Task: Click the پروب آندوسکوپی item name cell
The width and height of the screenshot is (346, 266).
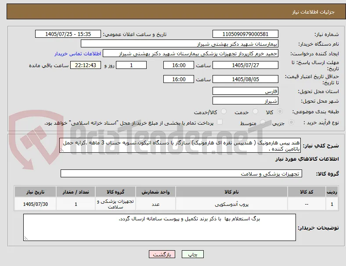Action: coord(231,204)
